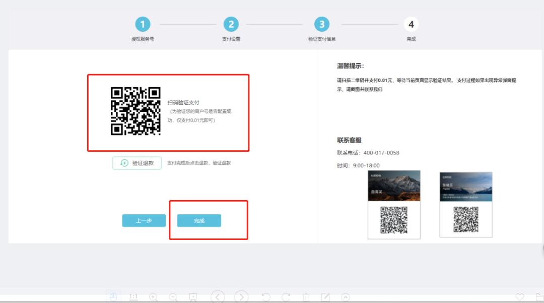Select step 2 支付设置 circle
Viewport: 544px width, 303px height.
pos(231,24)
